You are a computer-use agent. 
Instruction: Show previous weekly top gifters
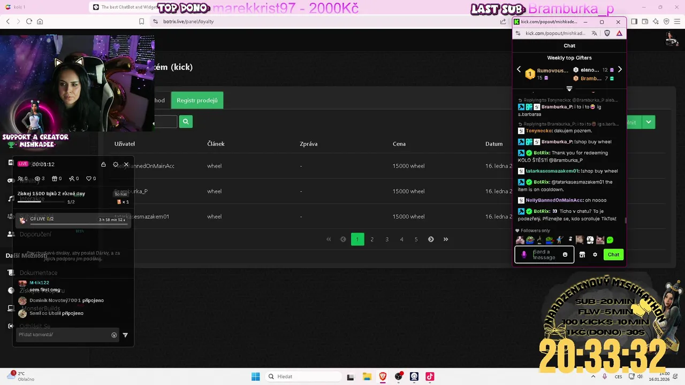click(x=519, y=70)
